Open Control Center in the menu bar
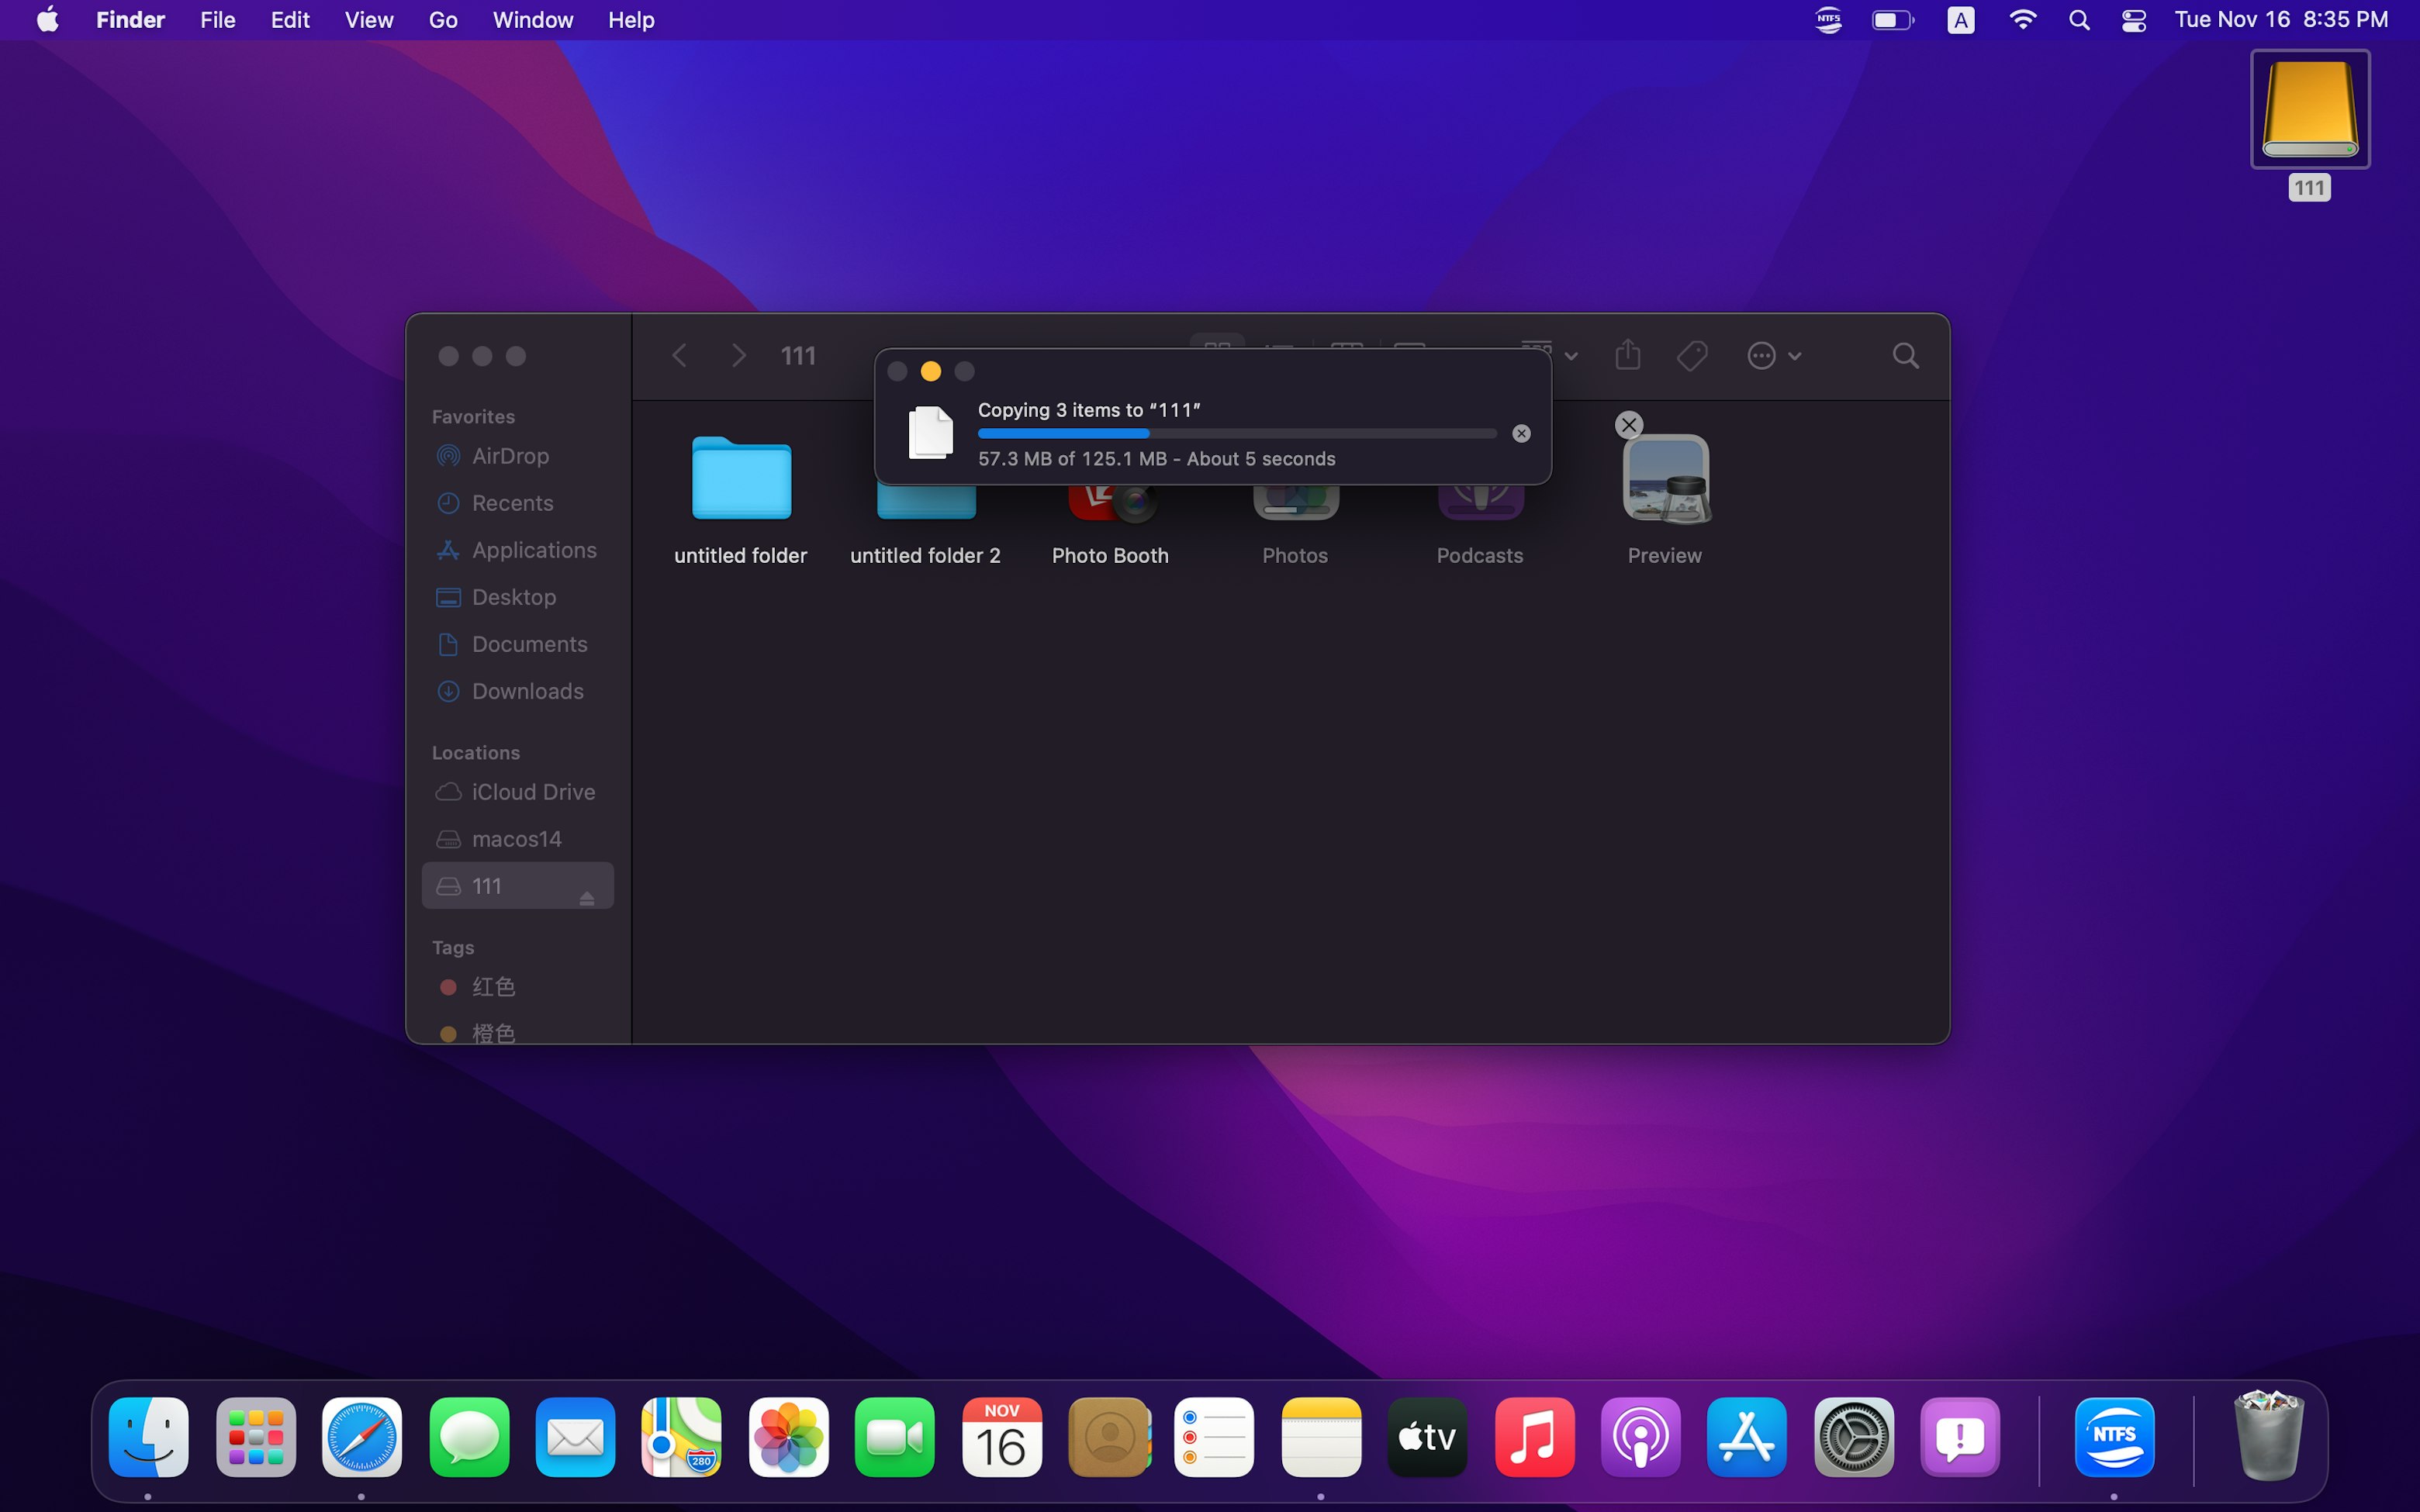 pyautogui.click(x=2132, y=19)
